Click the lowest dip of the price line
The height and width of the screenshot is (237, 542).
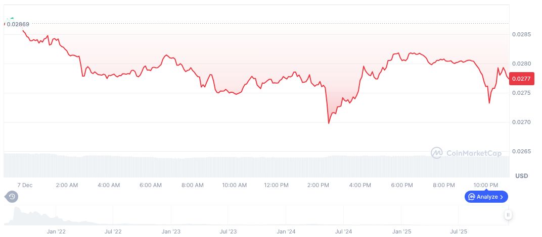click(x=329, y=123)
